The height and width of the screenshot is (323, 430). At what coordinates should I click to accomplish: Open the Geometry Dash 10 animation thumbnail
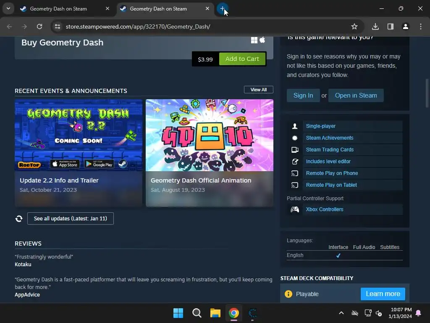(210, 135)
